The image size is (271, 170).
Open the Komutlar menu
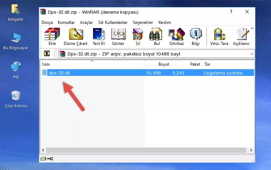click(66, 22)
